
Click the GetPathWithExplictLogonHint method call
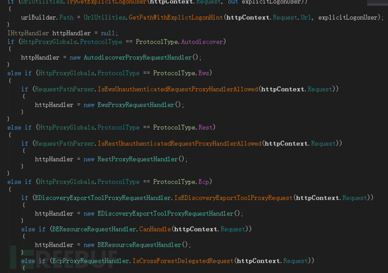[x=175, y=17]
